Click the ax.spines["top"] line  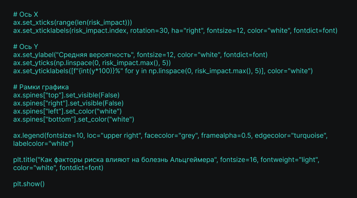click(x=66, y=95)
